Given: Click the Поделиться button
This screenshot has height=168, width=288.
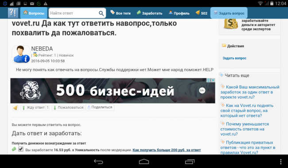Looking at the screenshot, I should pyautogui.click(x=100, y=107).
